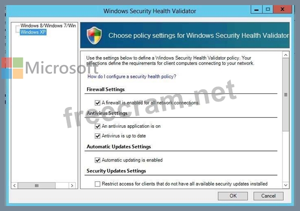Click the vertical scrollbar up arrow
Screen dimensions: 300x211
coord(286,55)
